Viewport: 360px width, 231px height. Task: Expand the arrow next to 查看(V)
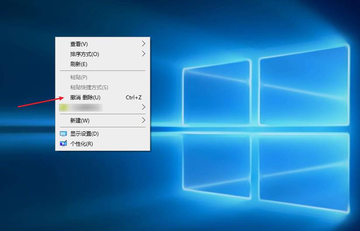tap(143, 43)
